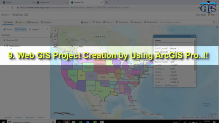The image size is (219, 123).
Task: Reload the page
Action: 12,8
